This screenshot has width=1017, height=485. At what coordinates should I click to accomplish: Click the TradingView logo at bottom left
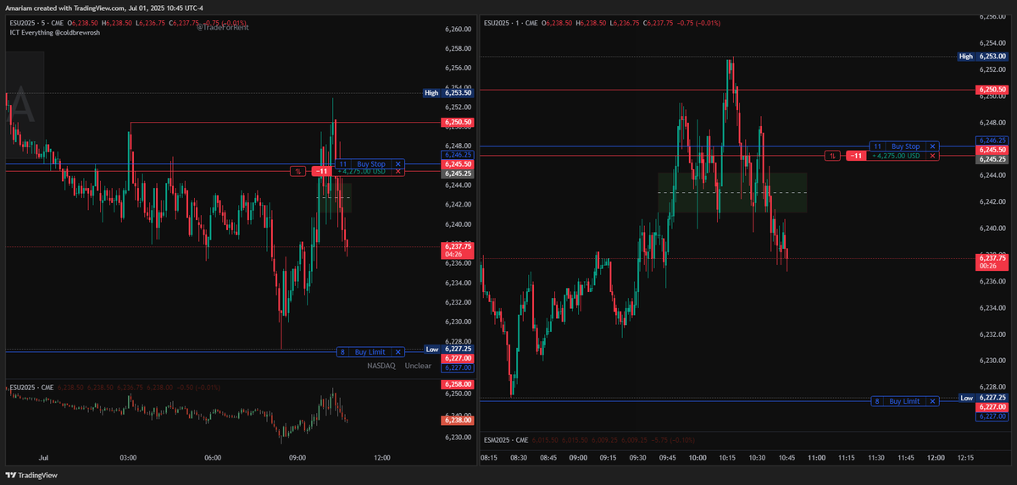point(32,476)
